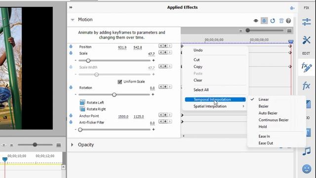This screenshot has height=178, width=316.
Task: Toggle the Rotation stopwatch animation icon
Action: click(x=71, y=88)
